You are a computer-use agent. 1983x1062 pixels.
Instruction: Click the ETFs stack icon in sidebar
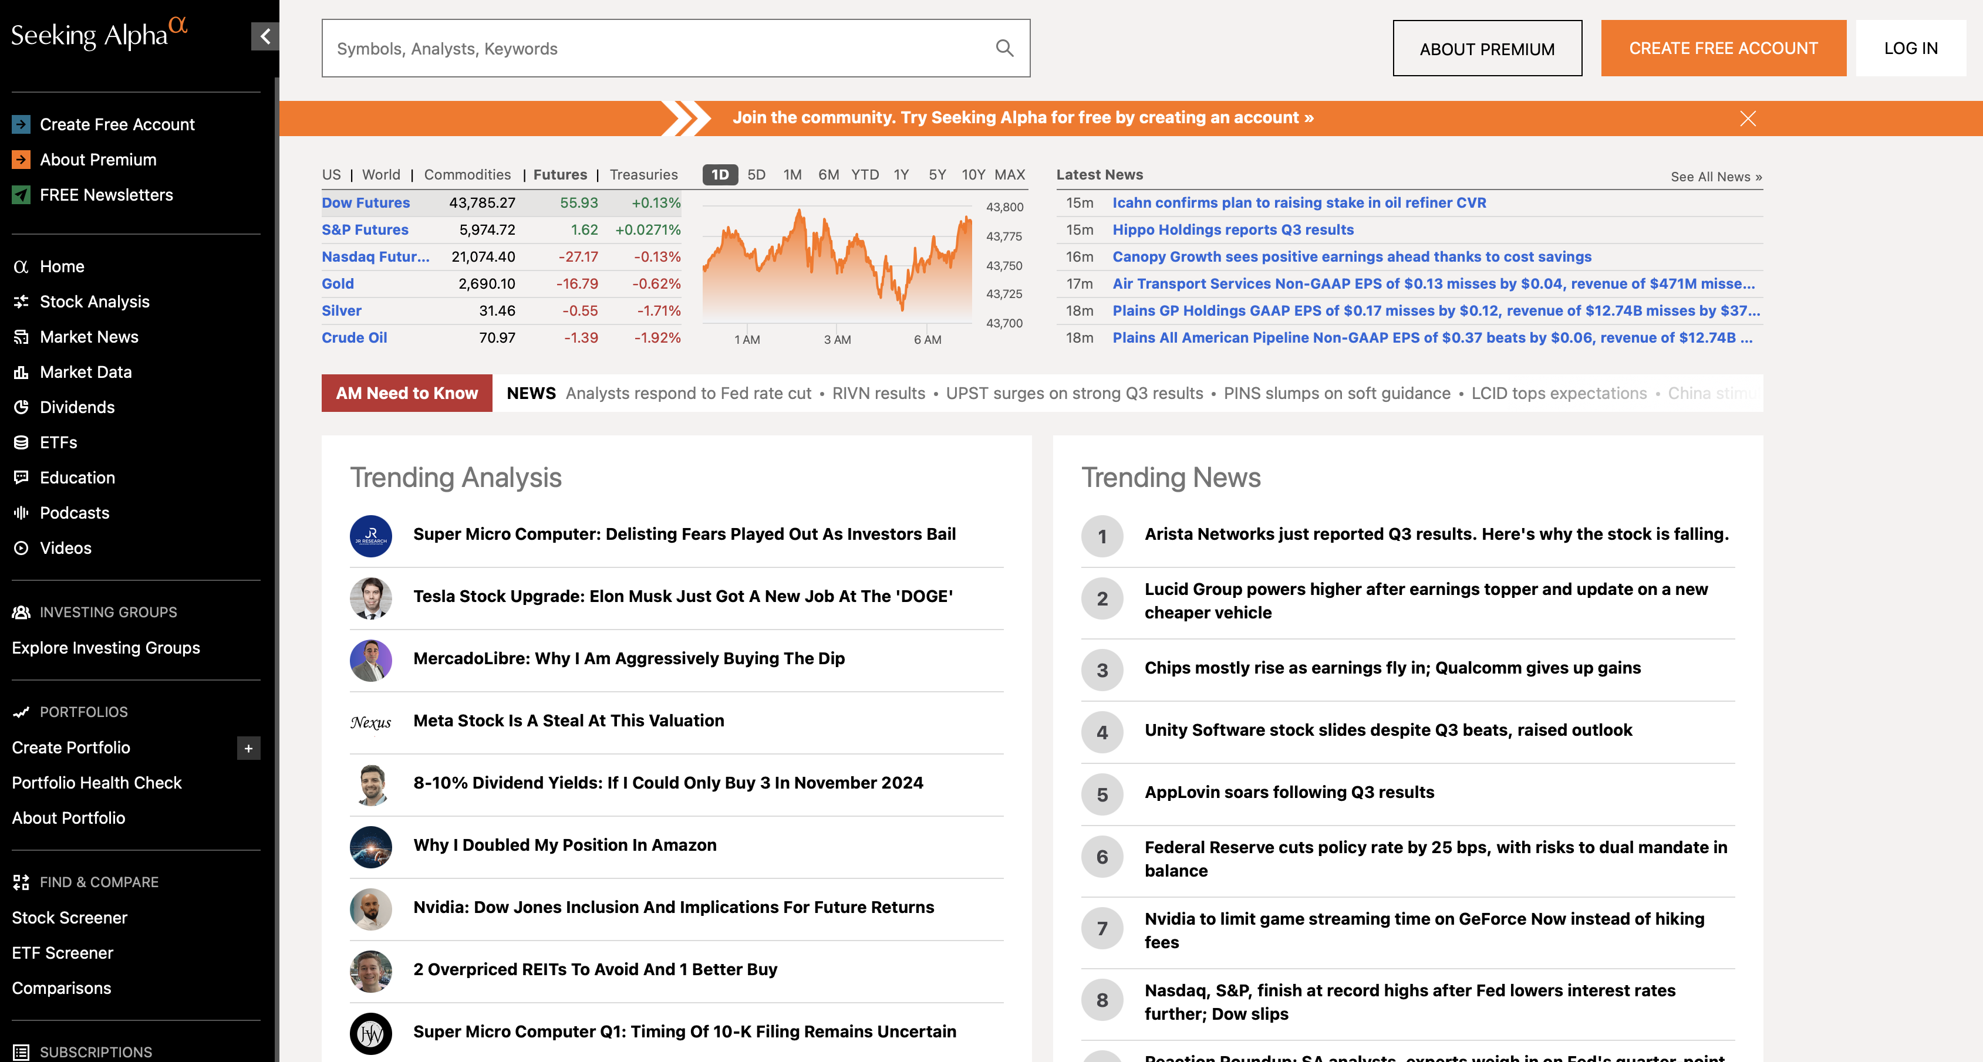[22, 442]
